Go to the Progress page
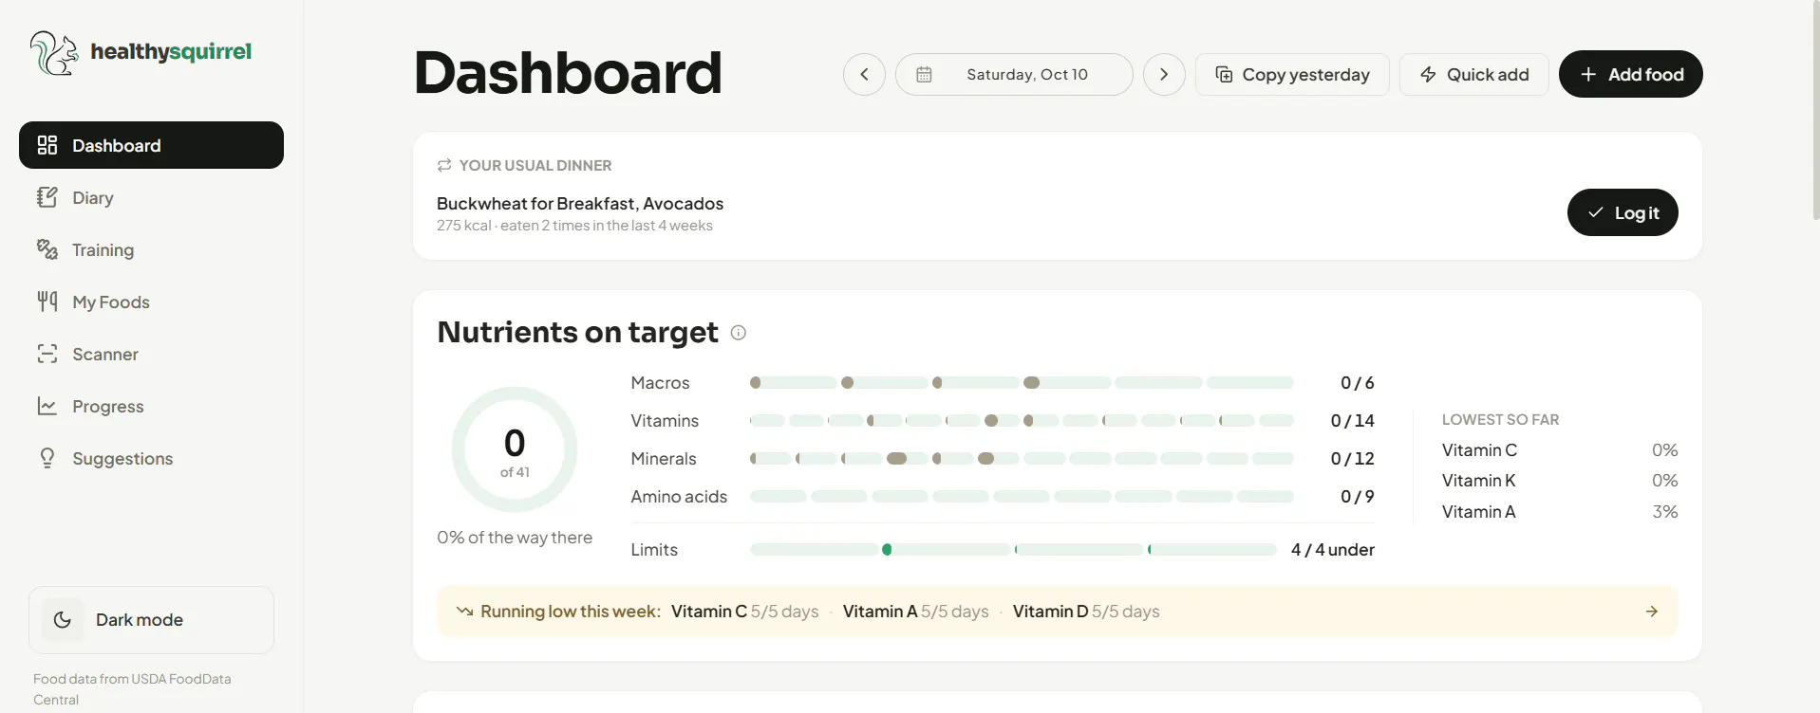 (x=151, y=406)
